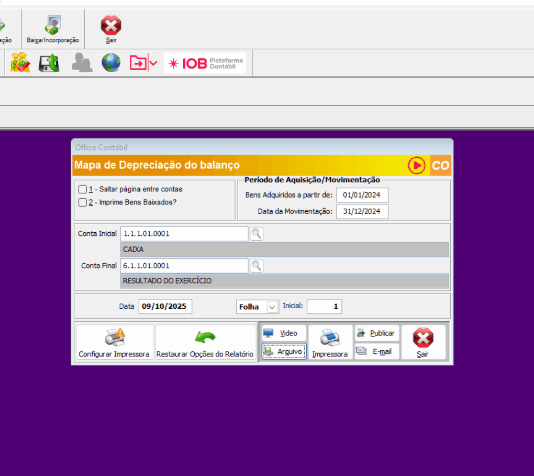Open the globe web icon
This screenshot has height=476, width=534.
click(111, 63)
